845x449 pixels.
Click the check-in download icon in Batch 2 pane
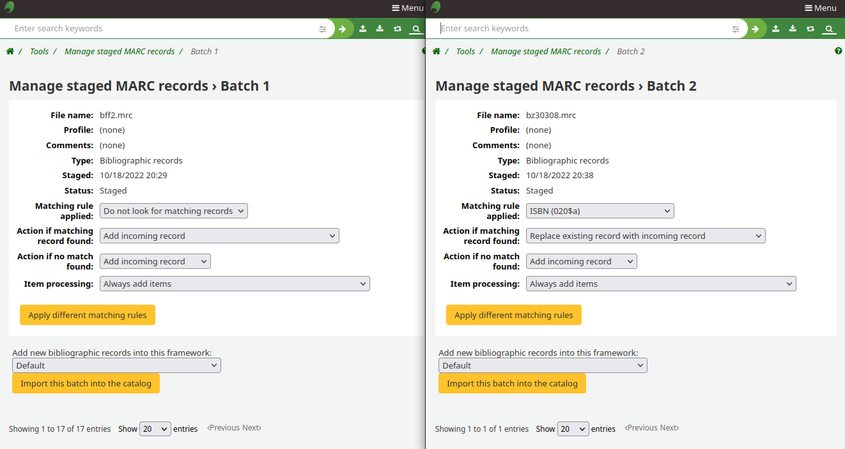[793, 29]
